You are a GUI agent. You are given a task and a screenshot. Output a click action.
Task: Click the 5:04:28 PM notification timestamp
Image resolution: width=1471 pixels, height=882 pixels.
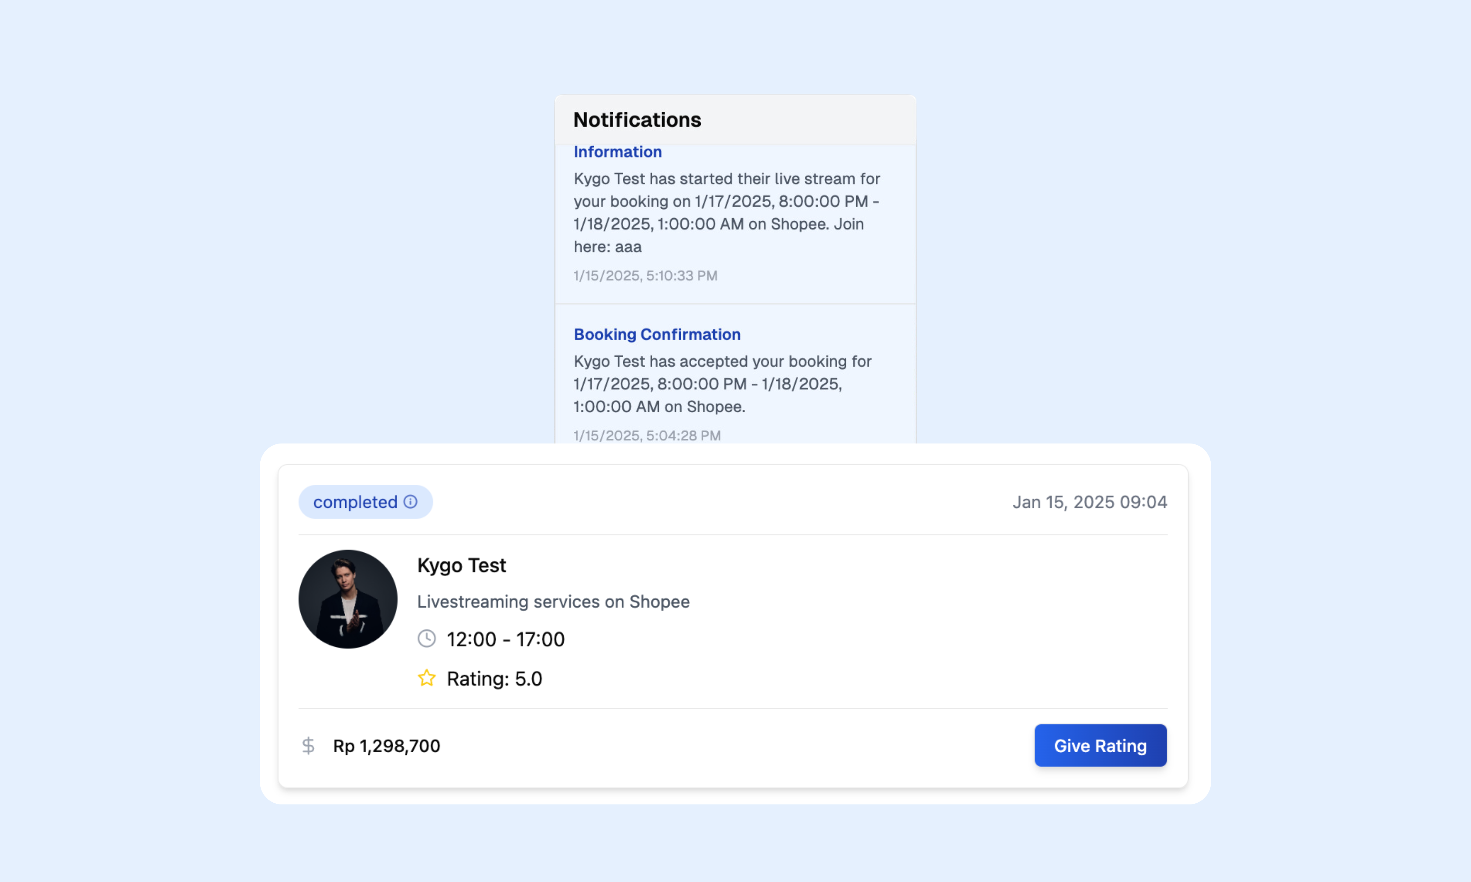[x=647, y=435]
